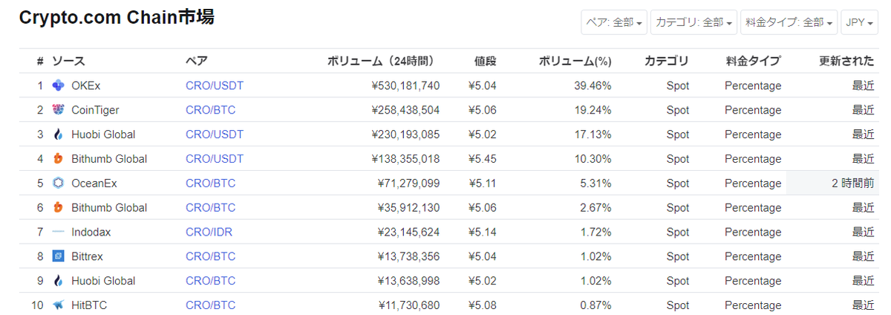
Task: Click the price ¥5.45 cell
Action: coord(483,159)
